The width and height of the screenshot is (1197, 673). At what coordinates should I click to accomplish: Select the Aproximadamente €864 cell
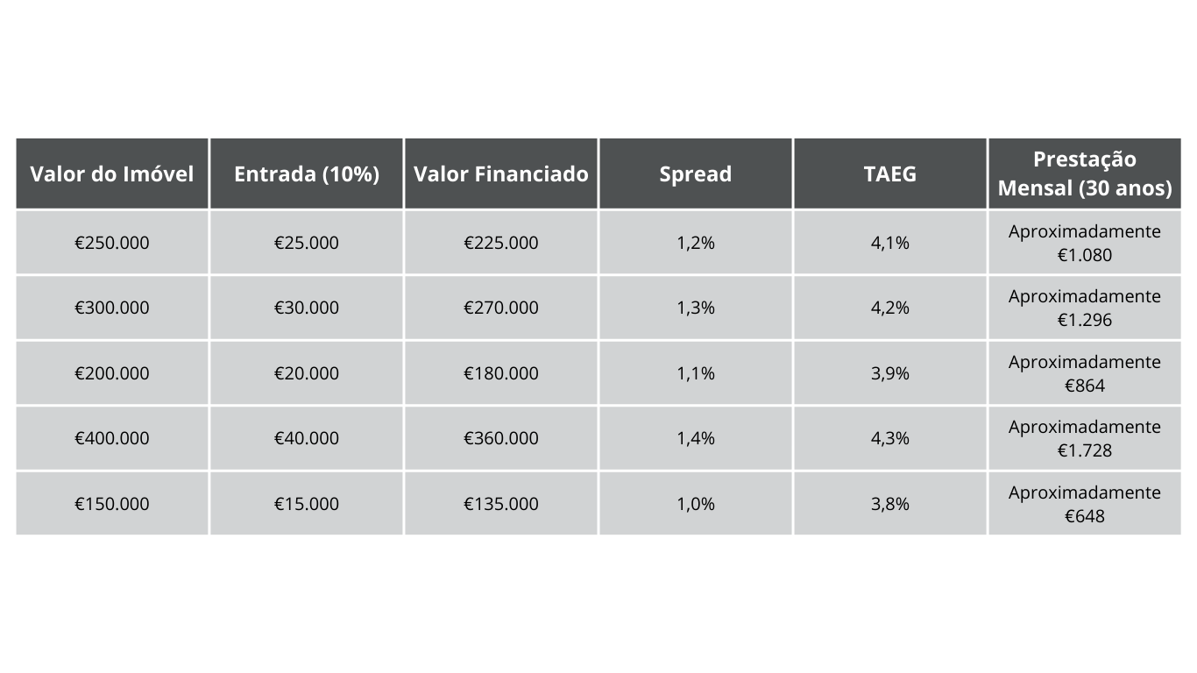(1085, 373)
